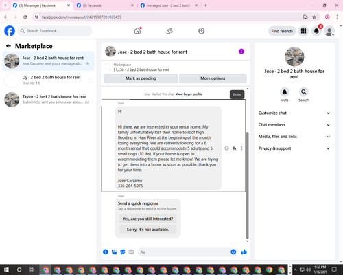Open Task View on the taskbar
The image size is (343, 275).
(x=32, y=269)
